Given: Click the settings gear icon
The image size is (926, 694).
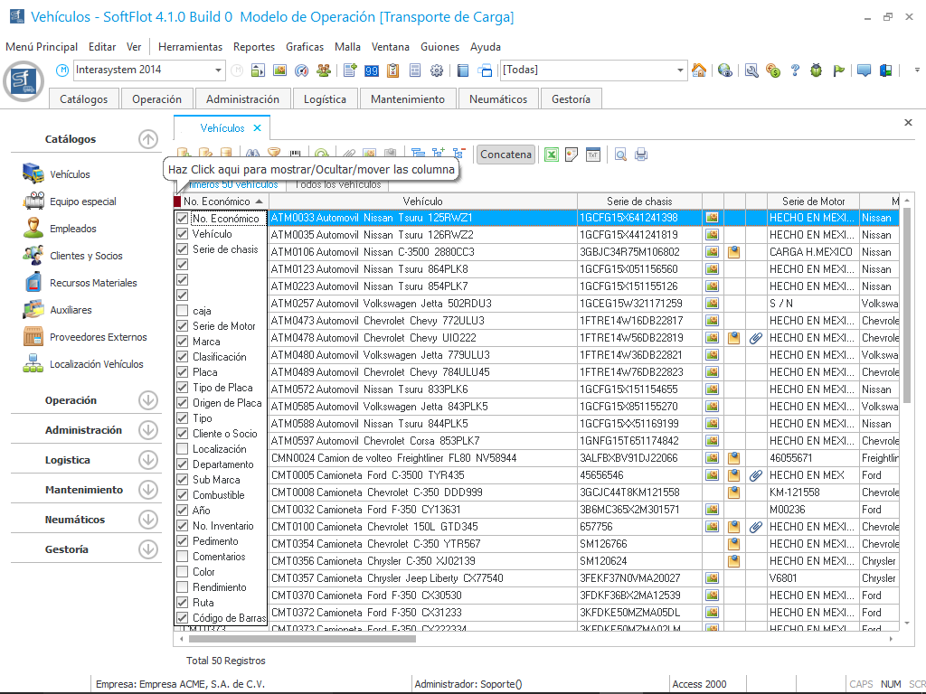Looking at the screenshot, I should coord(437,70).
